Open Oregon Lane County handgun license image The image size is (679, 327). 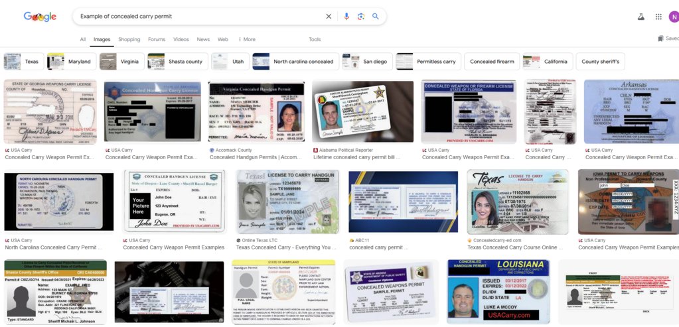(x=174, y=202)
